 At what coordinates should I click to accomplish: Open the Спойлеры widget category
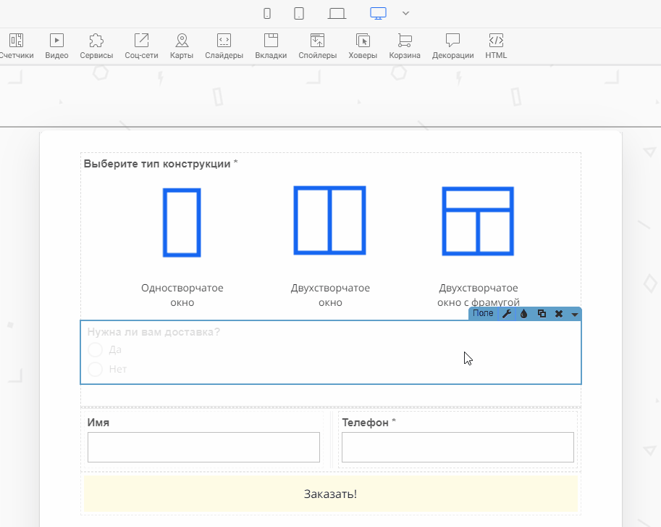tap(317, 45)
